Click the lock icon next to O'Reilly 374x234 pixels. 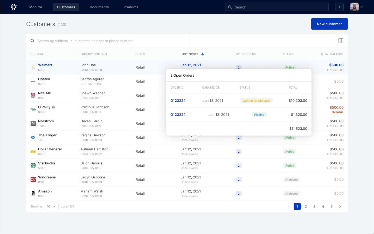53,107
